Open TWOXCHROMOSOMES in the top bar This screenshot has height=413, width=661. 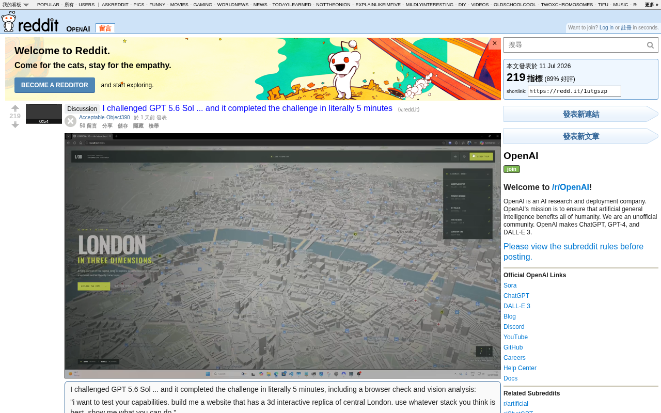pyautogui.click(x=567, y=5)
